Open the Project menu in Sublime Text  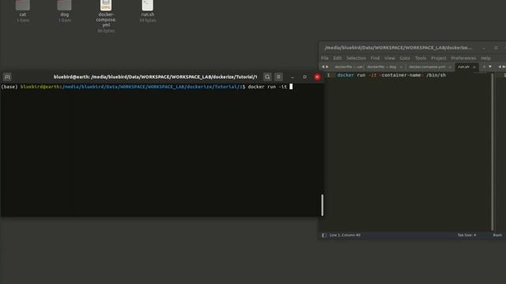[439, 58]
